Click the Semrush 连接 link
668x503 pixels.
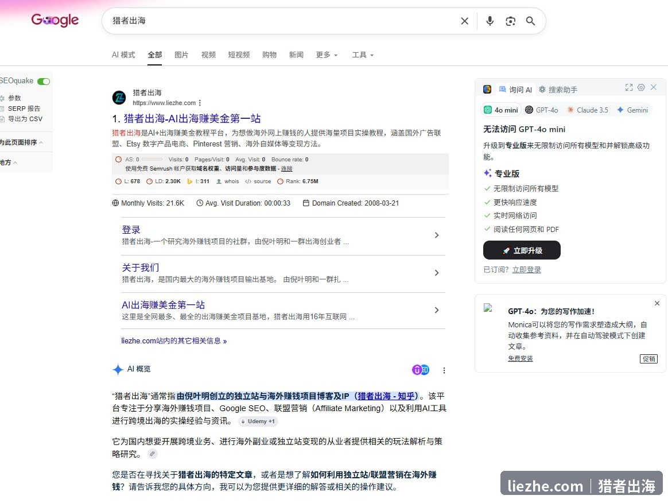click(x=287, y=169)
